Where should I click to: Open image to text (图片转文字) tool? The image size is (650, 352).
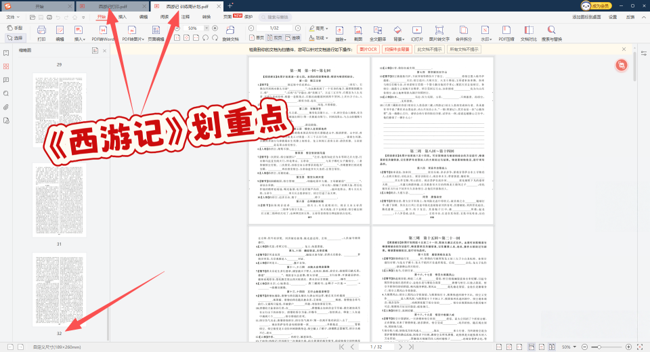coord(439,33)
